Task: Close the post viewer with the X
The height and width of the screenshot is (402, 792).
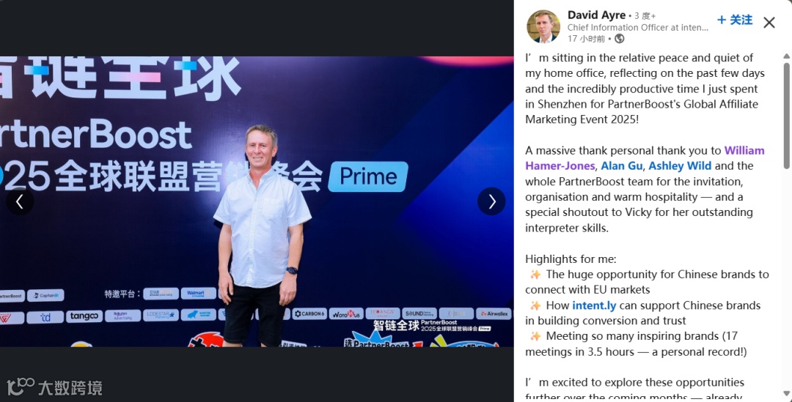Action: (769, 22)
